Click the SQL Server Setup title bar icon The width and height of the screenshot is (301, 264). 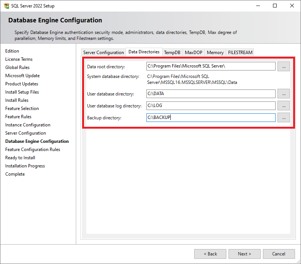point(6,6)
